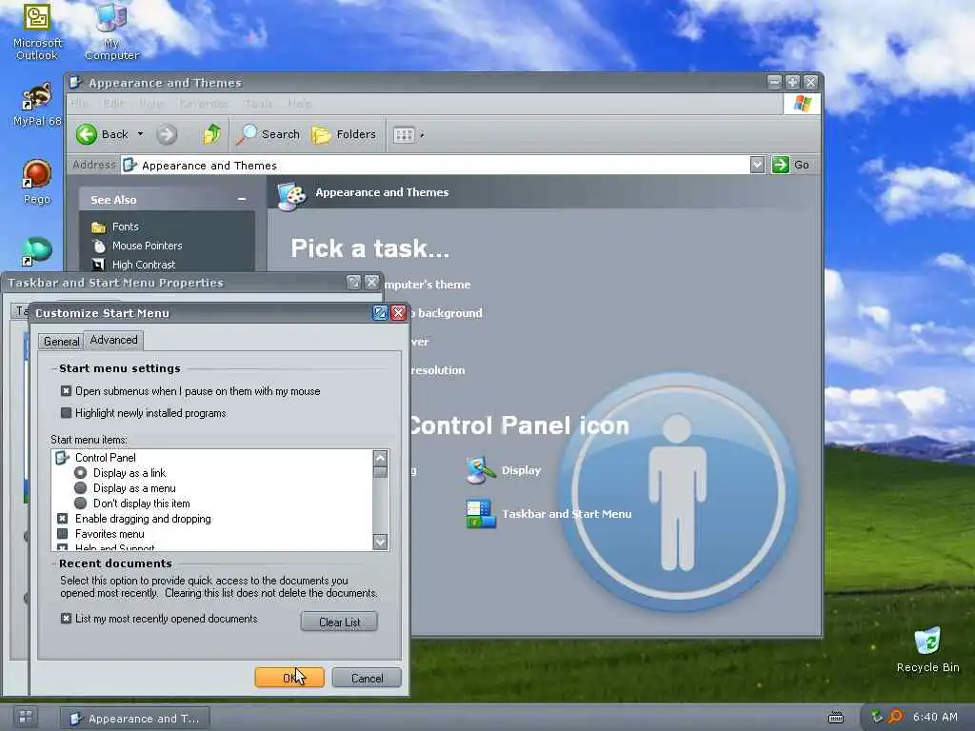Click the Clear List button
This screenshot has height=731, width=975.
tap(340, 622)
